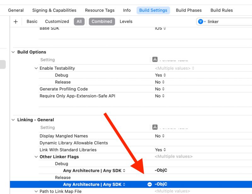
Task: Toggle the Basic settings filter
Action: [x=32, y=21]
